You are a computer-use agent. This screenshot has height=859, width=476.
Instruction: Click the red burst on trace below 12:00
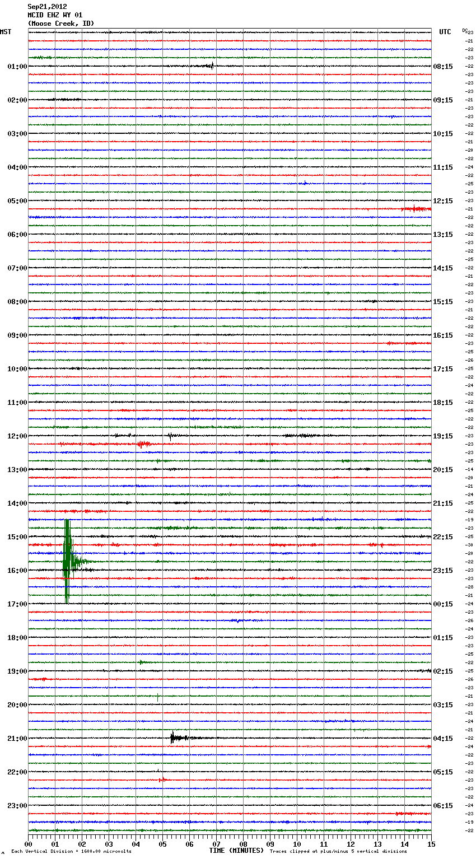click(142, 444)
